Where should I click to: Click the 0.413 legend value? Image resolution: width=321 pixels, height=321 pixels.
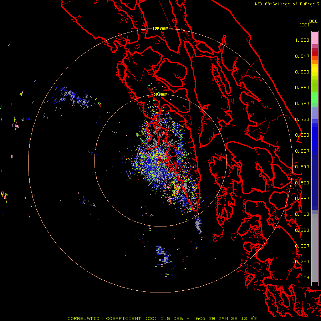coord(302,214)
